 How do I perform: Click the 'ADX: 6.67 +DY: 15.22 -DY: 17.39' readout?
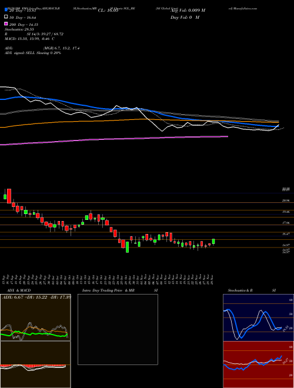click(36, 297)
